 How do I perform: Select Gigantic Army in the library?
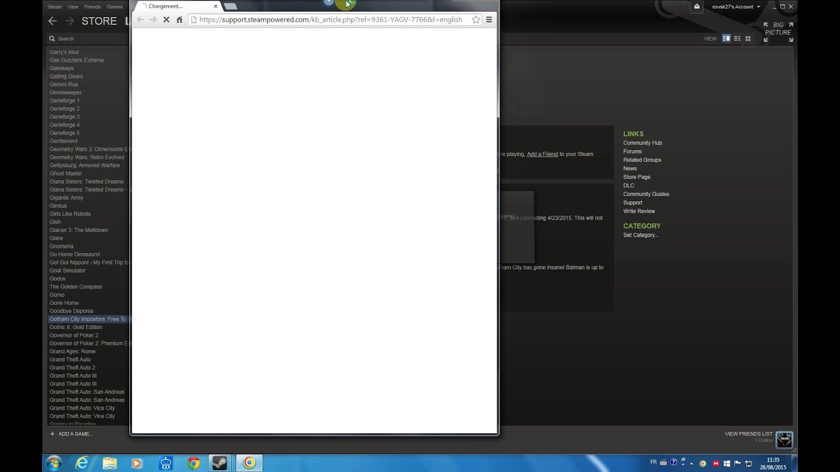[66, 198]
